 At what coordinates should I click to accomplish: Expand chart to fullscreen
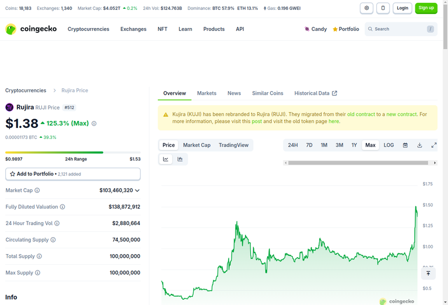tap(434, 145)
